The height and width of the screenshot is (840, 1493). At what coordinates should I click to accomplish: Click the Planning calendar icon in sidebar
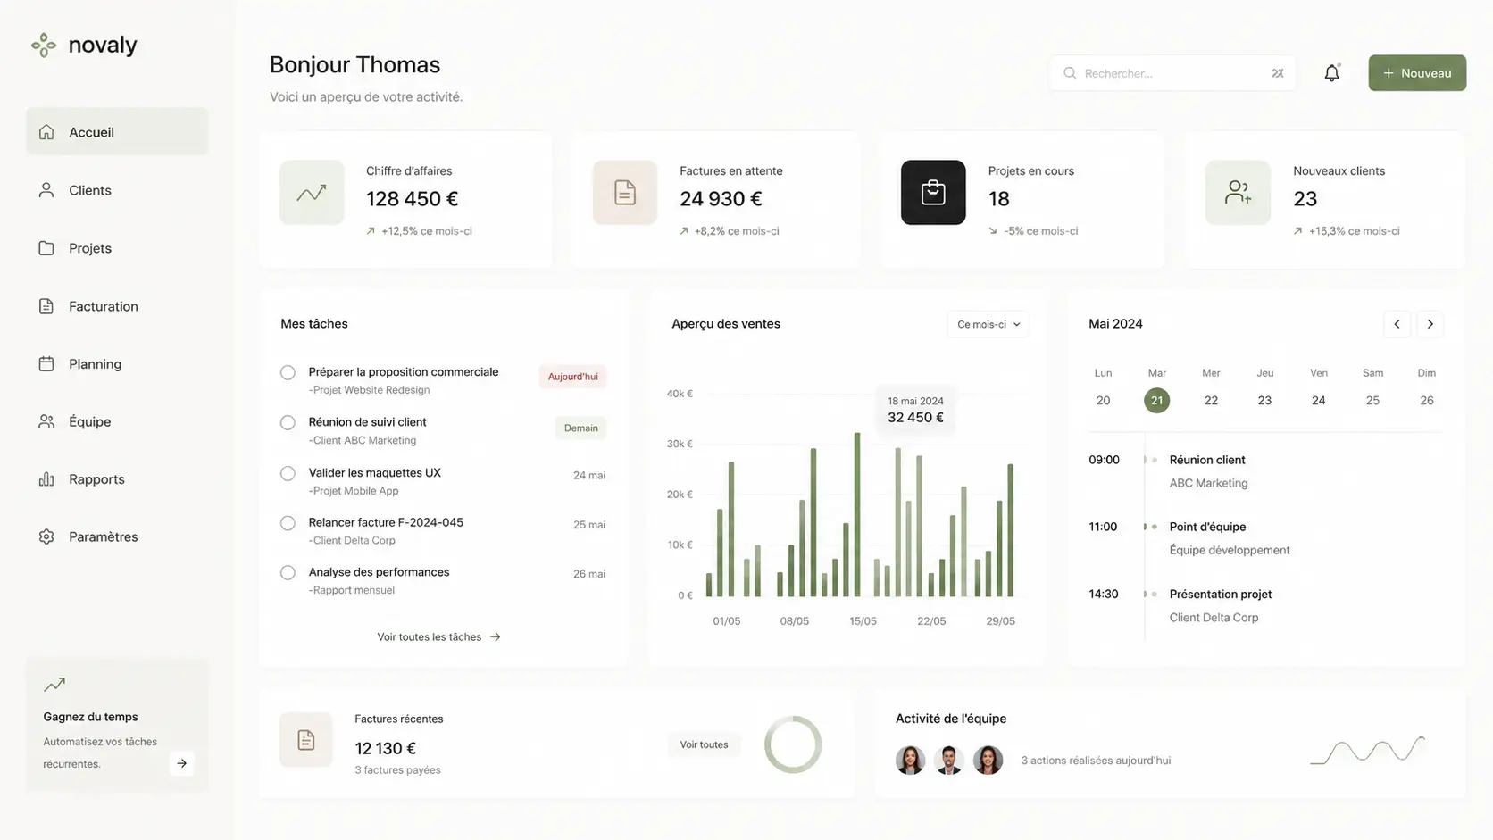coord(46,363)
